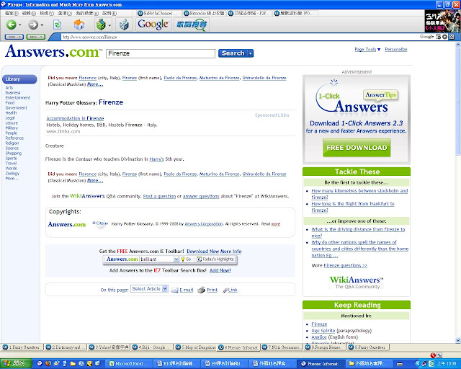Select the Arts library category
Screen dimensions: 461x369
[9, 88]
